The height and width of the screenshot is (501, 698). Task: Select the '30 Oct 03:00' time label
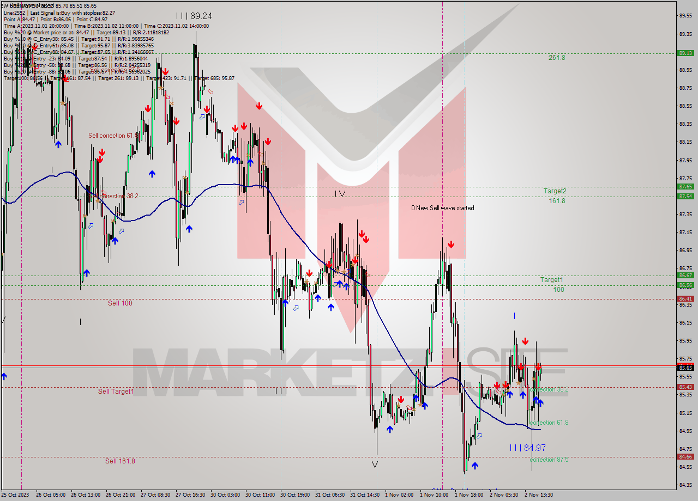pos(225,495)
